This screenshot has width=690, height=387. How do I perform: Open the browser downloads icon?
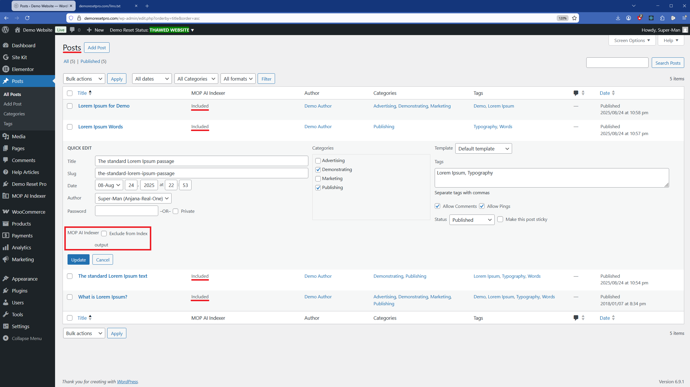coord(618,18)
